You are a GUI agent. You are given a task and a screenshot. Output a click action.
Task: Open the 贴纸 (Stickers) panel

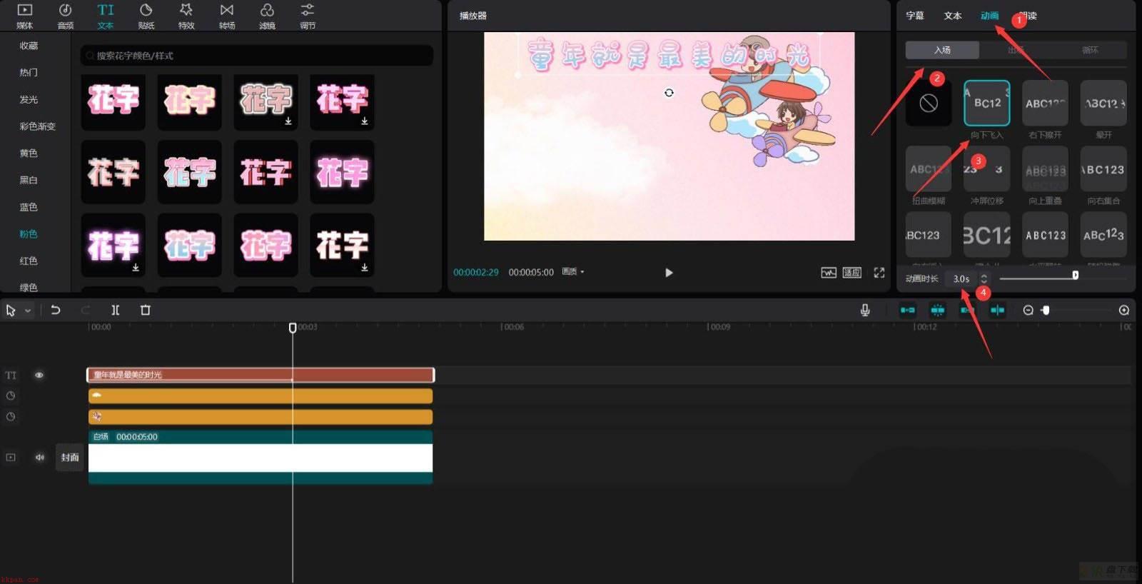pos(146,16)
